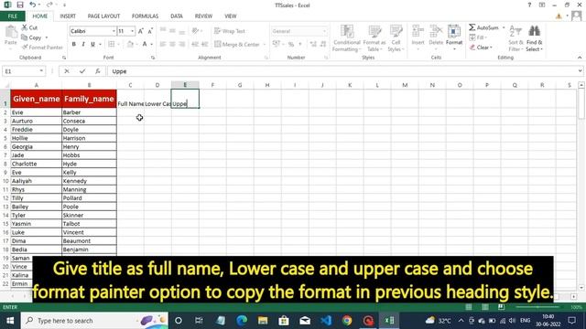Click the zoom slider in status bar
Image resolution: width=586 pixels, height=329 pixels.
[537, 307]
